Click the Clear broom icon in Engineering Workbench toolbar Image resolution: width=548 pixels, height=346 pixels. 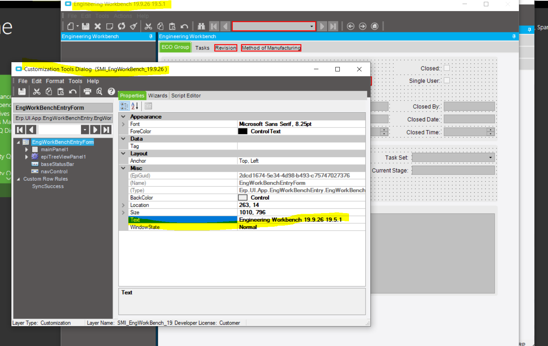[133, 26]
